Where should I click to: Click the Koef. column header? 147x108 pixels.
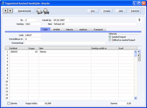128,48
